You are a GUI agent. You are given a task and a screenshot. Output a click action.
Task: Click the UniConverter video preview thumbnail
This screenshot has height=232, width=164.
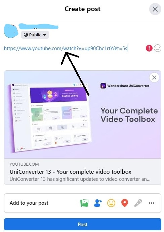[83, 114]
